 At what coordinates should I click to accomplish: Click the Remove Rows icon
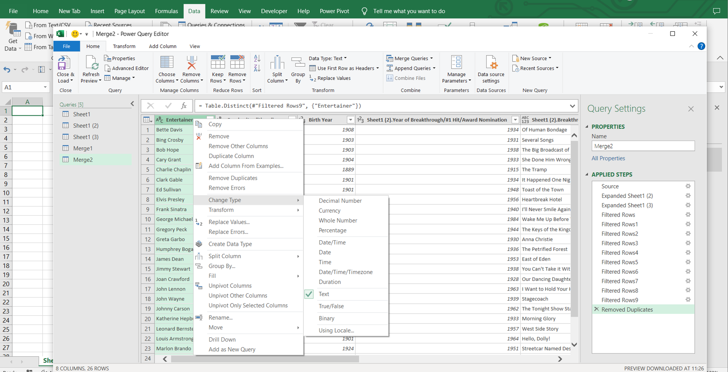click(237, 62)
